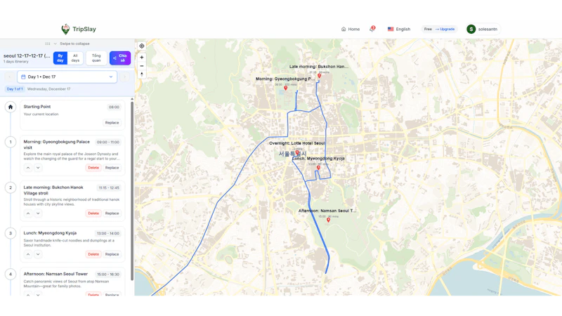Click the Wednesday, December 17 date text
The image size is (562, 316).
coord(48,89)
